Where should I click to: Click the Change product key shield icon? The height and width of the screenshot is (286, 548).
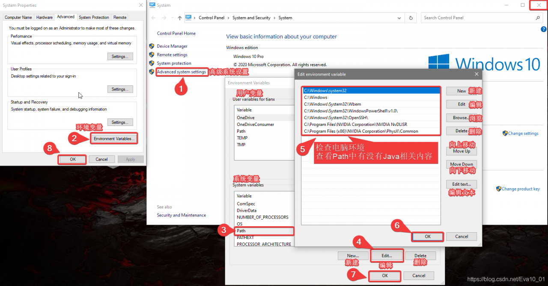tap(498, 189)
